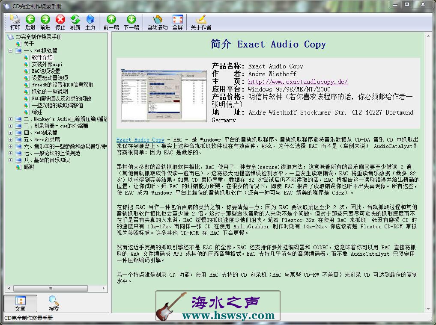The width and height of the screenshot is (436, 325).
Task: Select the 五、Nero刻录篇 tree row
Action: tap(42, 139)
